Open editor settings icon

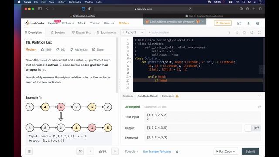click(252, 32)
